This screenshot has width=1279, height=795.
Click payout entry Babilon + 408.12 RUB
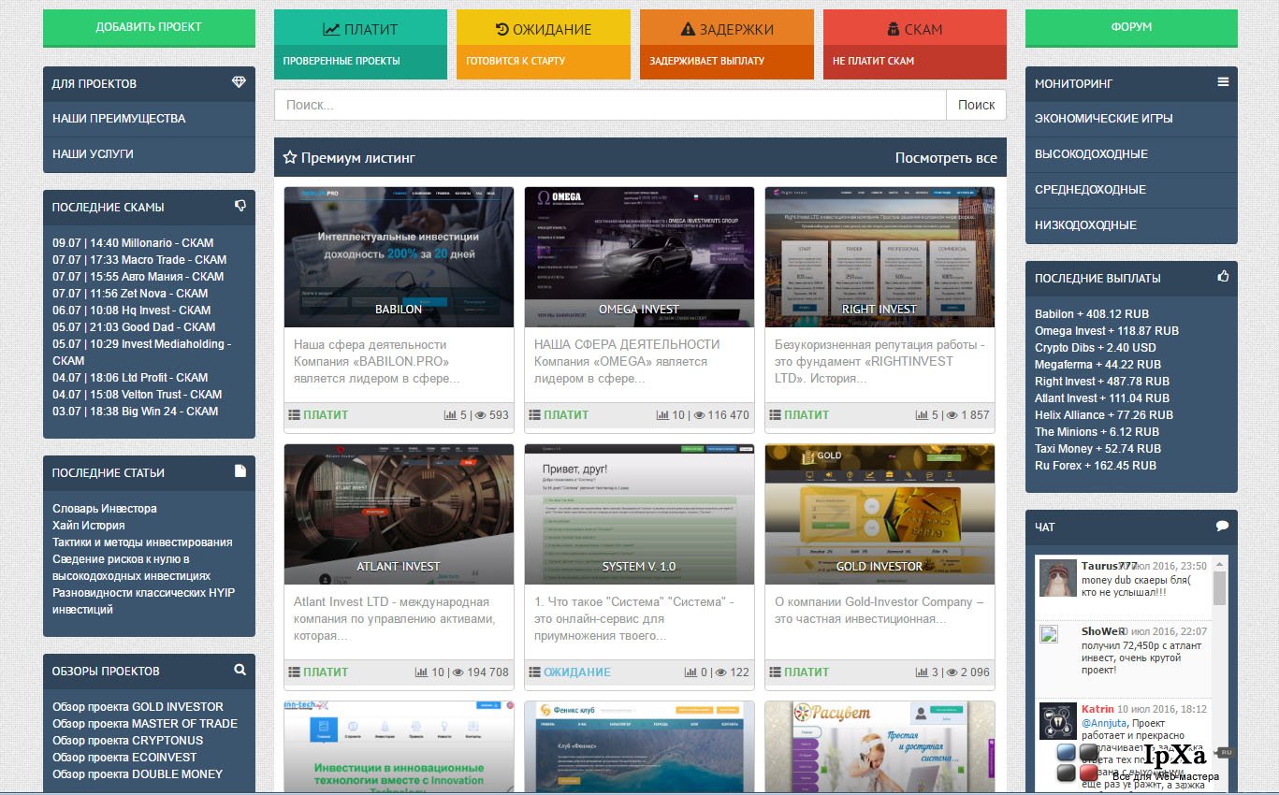tap(1092, 314)
